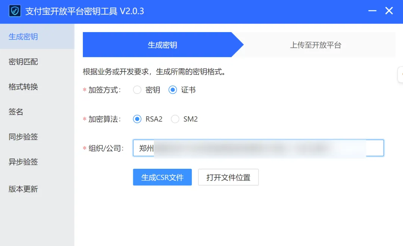The width and height of the screenshot is (403, 246).
Task: Close the key tool window
Action: pyautogui.click(x=389, y=11)
